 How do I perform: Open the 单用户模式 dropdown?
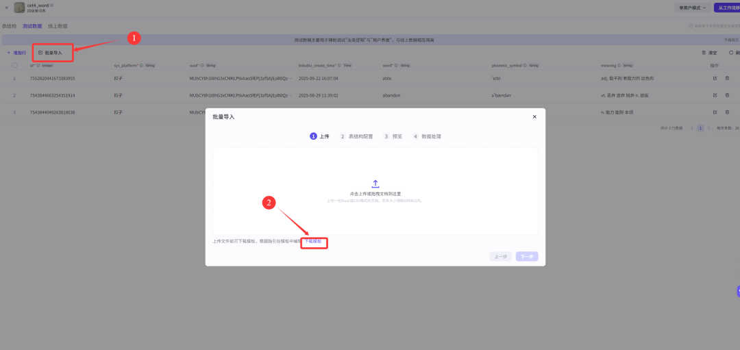[693, 8]
